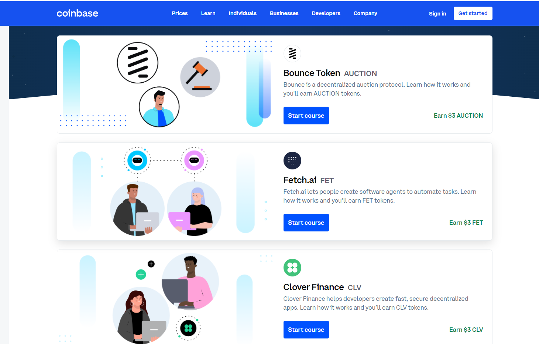This screenshot has width=539, height=344.
Task: Expand the Businesses navigation menu
Action: click(x=284, y=13)
